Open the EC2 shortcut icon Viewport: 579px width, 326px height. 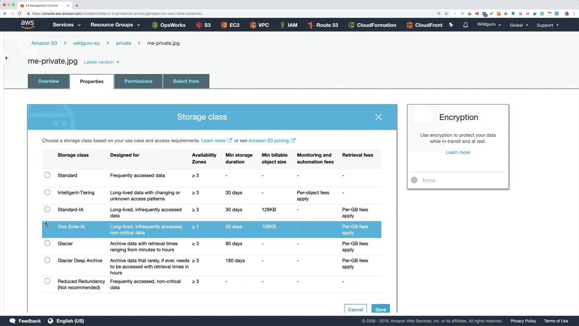224,25
